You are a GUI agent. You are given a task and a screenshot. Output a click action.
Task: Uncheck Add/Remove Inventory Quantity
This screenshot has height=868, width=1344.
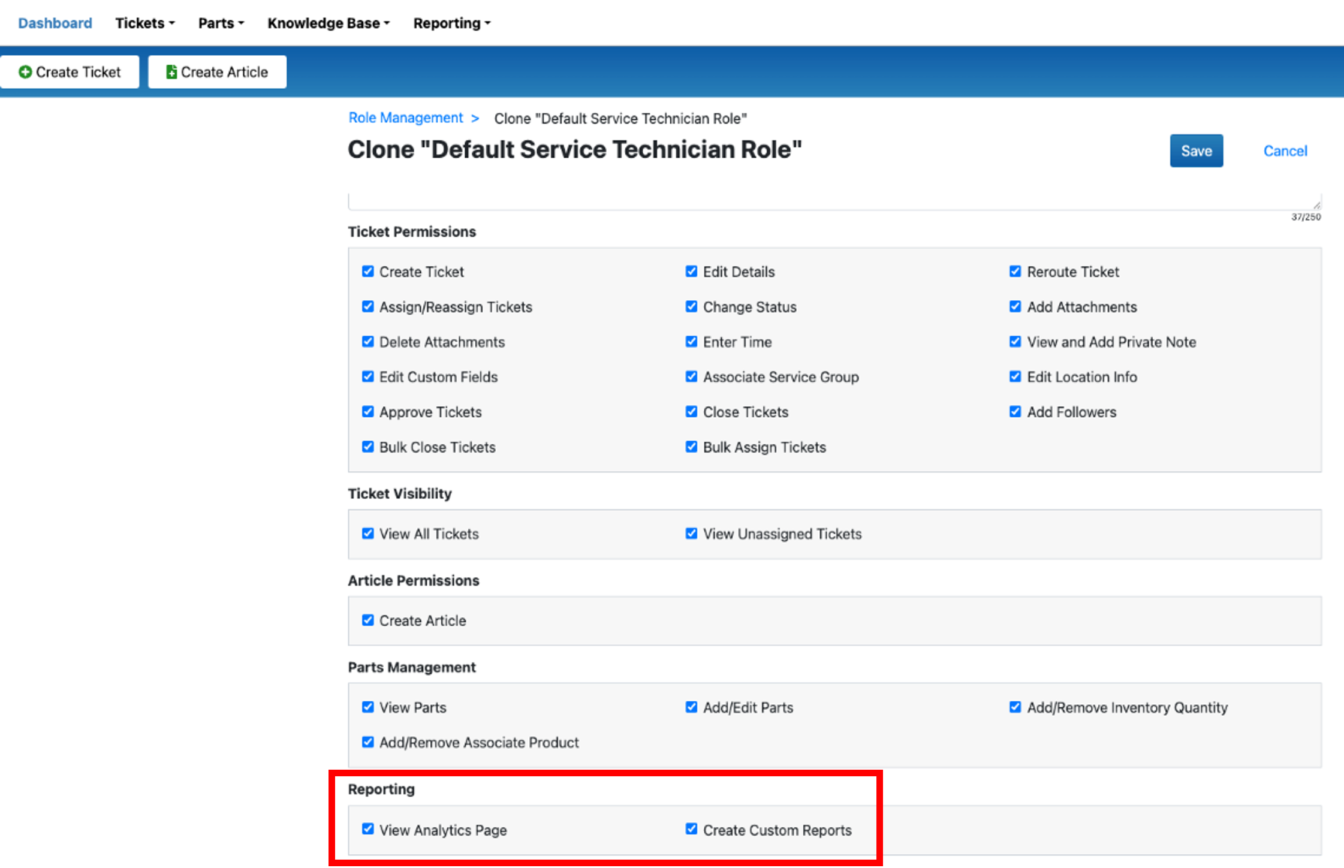1015,707
